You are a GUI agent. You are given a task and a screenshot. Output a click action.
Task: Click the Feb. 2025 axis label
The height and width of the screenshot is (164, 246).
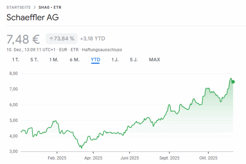[x=57, y=158]
